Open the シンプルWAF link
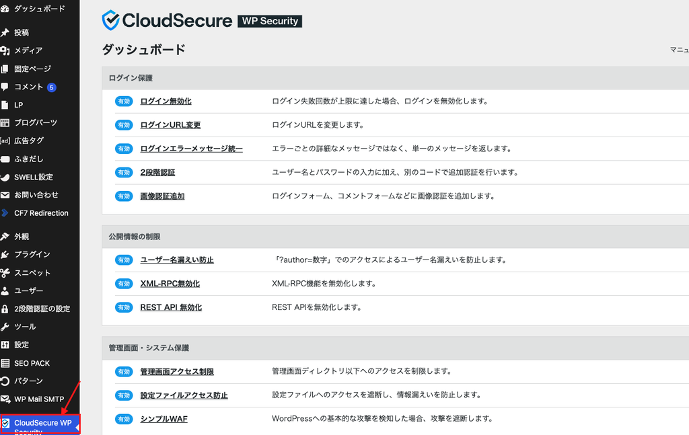 point(164,419)
